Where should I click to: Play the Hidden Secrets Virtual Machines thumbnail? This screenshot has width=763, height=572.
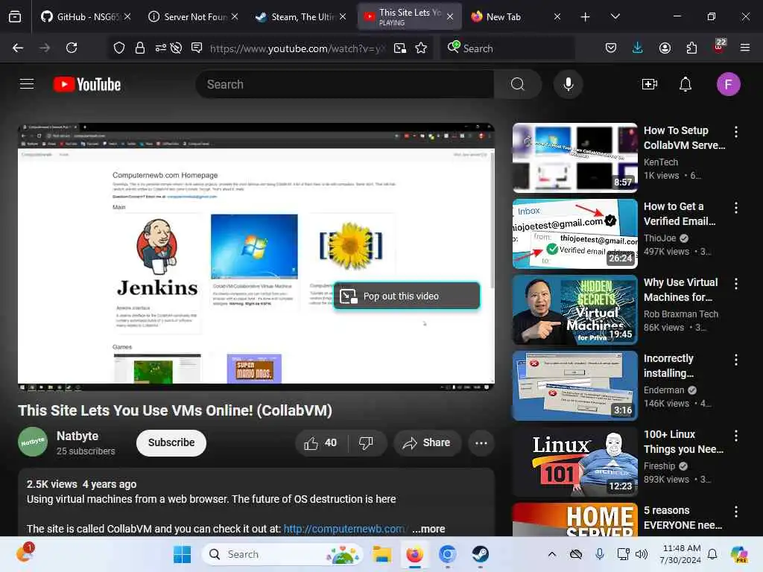[x=574, y=310]
